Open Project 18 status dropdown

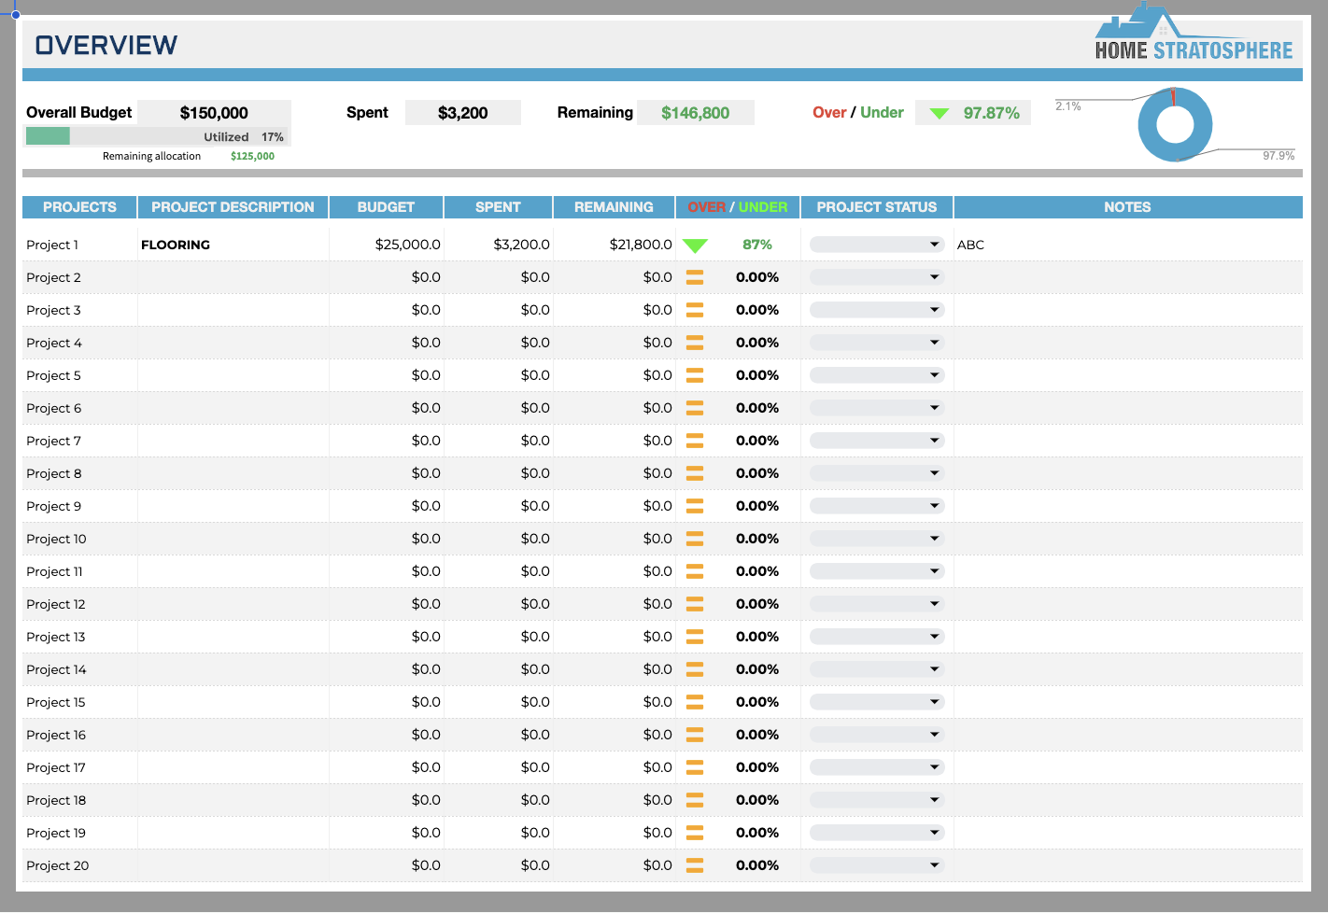pyautogui.click(x=877, y=800)
